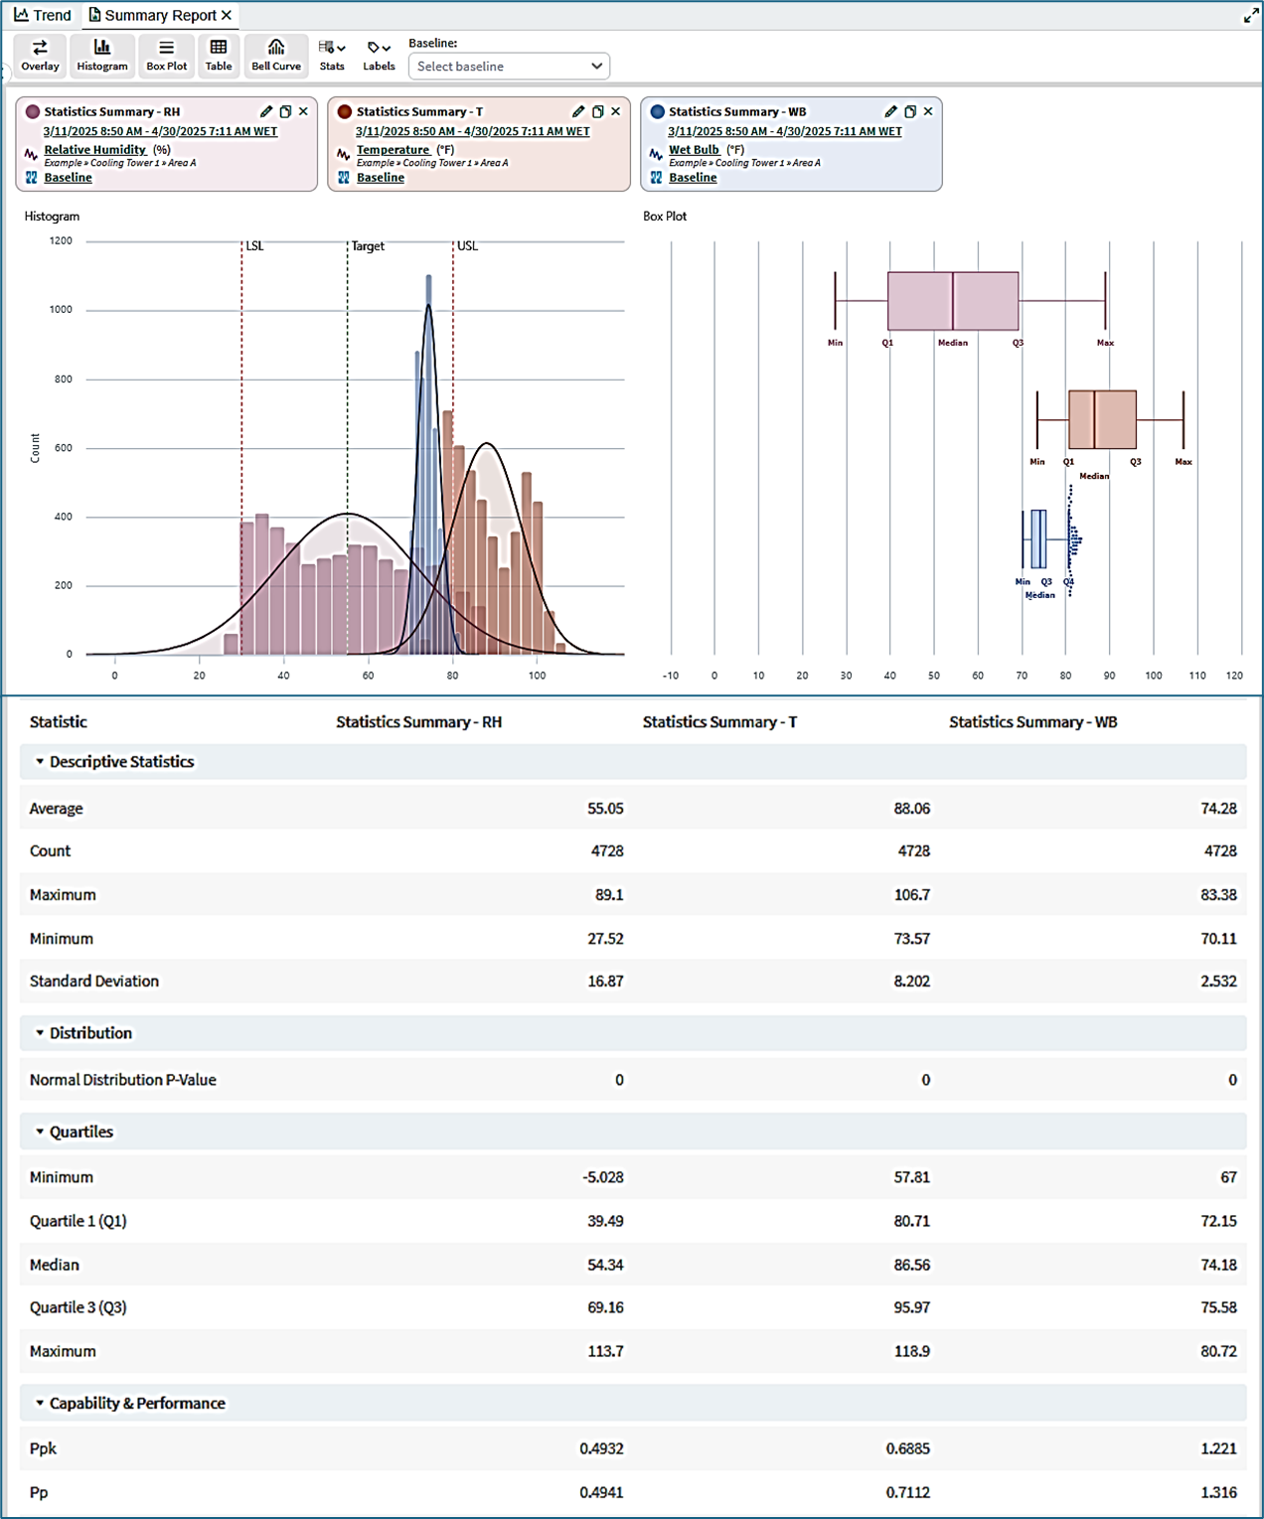Click the T Standard Deviation value 8.202
This screenshot has width=1264, height=1519.
[911, 982]
